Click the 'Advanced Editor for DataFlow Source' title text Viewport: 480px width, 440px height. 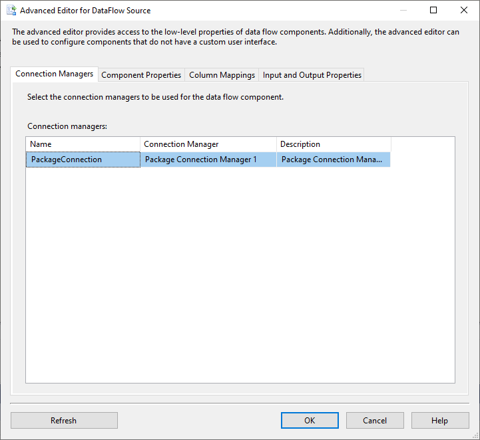click(x=85, y=11)
